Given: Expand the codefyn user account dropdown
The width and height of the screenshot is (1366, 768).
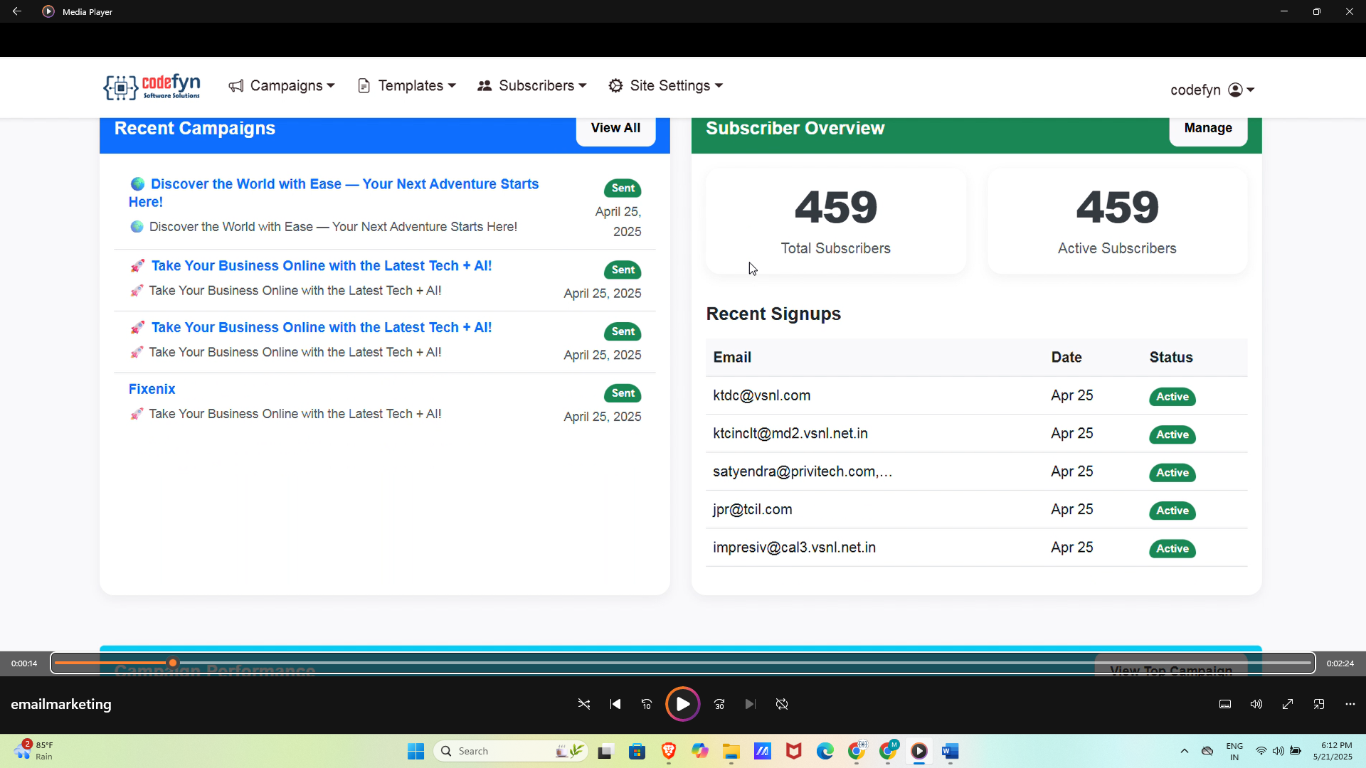Looking at the screenshot, I should pyautogui.click(x=1212, y=90).
